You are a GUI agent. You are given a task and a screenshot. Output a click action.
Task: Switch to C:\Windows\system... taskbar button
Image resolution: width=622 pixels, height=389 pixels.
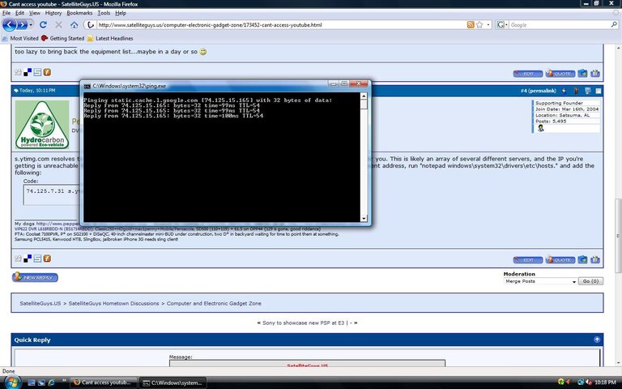pos(173,383)
